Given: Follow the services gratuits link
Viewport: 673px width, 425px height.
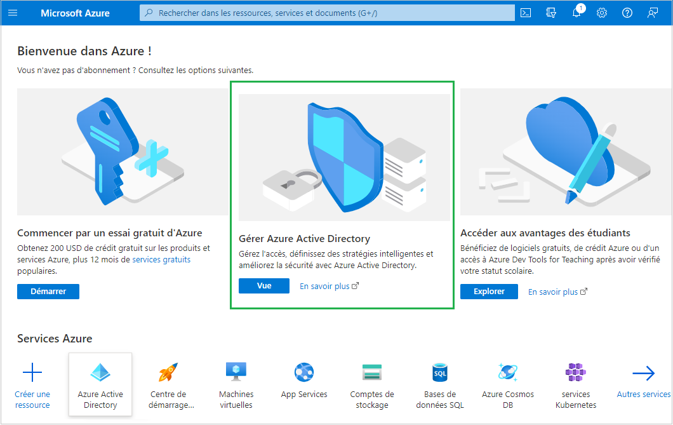Looking at the screenshot, I should click(161, 259).
